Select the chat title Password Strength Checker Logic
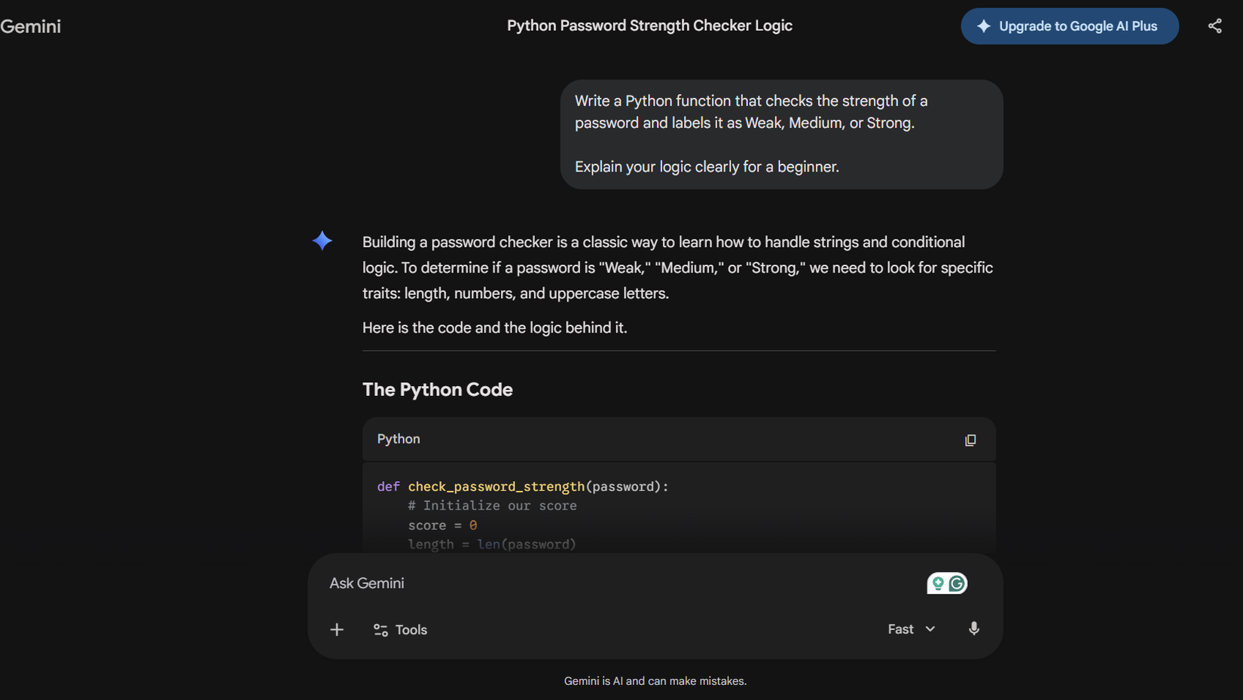The height and width of the screenshot is (700, 1243). tap(649, 25)
